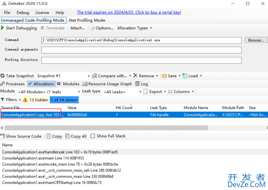Click the Deleaker app icon in title bar
Screen dimensions: 268x190
4,3
